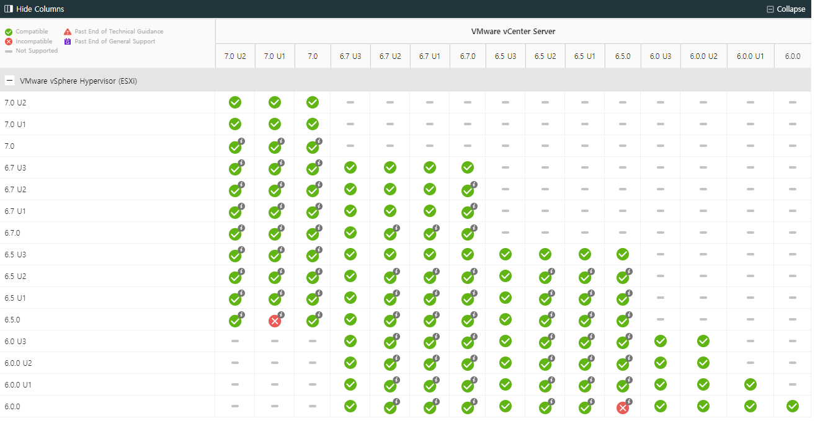Viewport: 815px width, 421px height.
Task: Click compatible icon for ESXi 7.0 U1 under vCenter 7.0 U2
Action: coord(235,124)
